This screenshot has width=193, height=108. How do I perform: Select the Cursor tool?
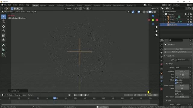[4, 21]
